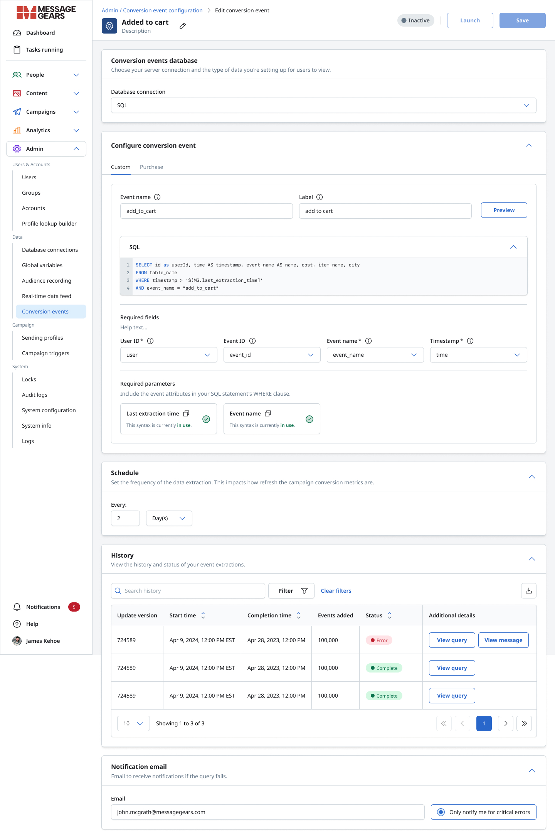This screenshot has width=555, height=831.
Task: Click the Campaigns paper plane icon
Action: point(17,112)
